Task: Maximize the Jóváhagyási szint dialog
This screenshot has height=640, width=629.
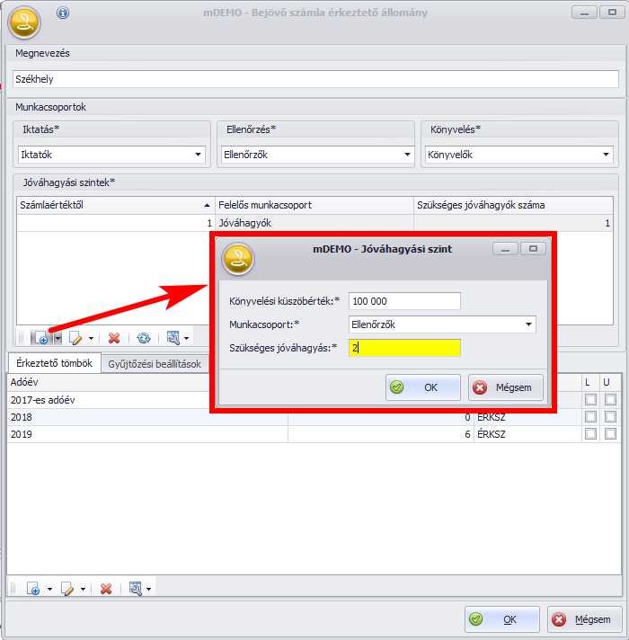Action: click(533, 249)
